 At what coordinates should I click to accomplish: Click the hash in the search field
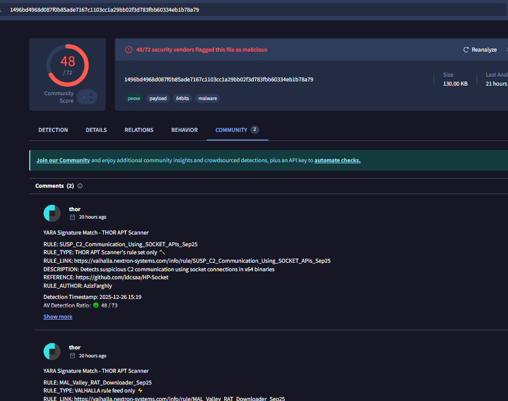click(105, 10)
